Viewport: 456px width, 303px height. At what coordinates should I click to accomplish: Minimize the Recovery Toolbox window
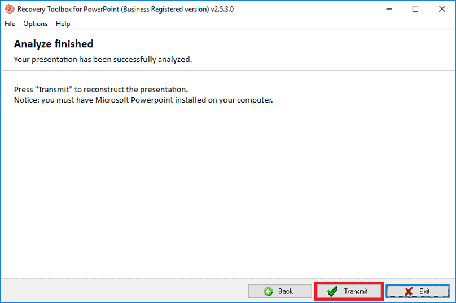click(389, 9)
